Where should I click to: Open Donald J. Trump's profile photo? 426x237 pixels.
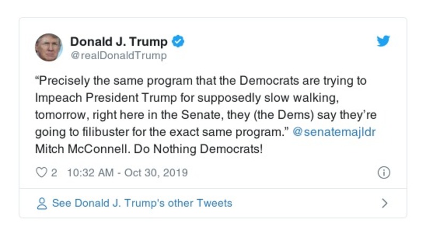click(x=49, y=47)
